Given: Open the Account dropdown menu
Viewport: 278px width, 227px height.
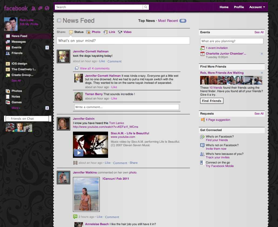Looking at the screenshot, I should coord(257,7).
